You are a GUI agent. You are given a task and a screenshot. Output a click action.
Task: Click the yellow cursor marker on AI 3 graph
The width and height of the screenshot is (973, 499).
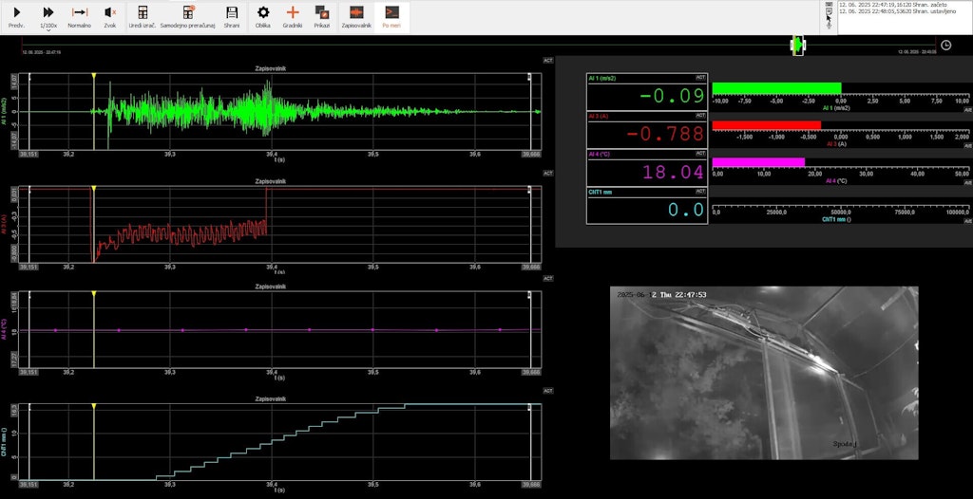[94, 189]
